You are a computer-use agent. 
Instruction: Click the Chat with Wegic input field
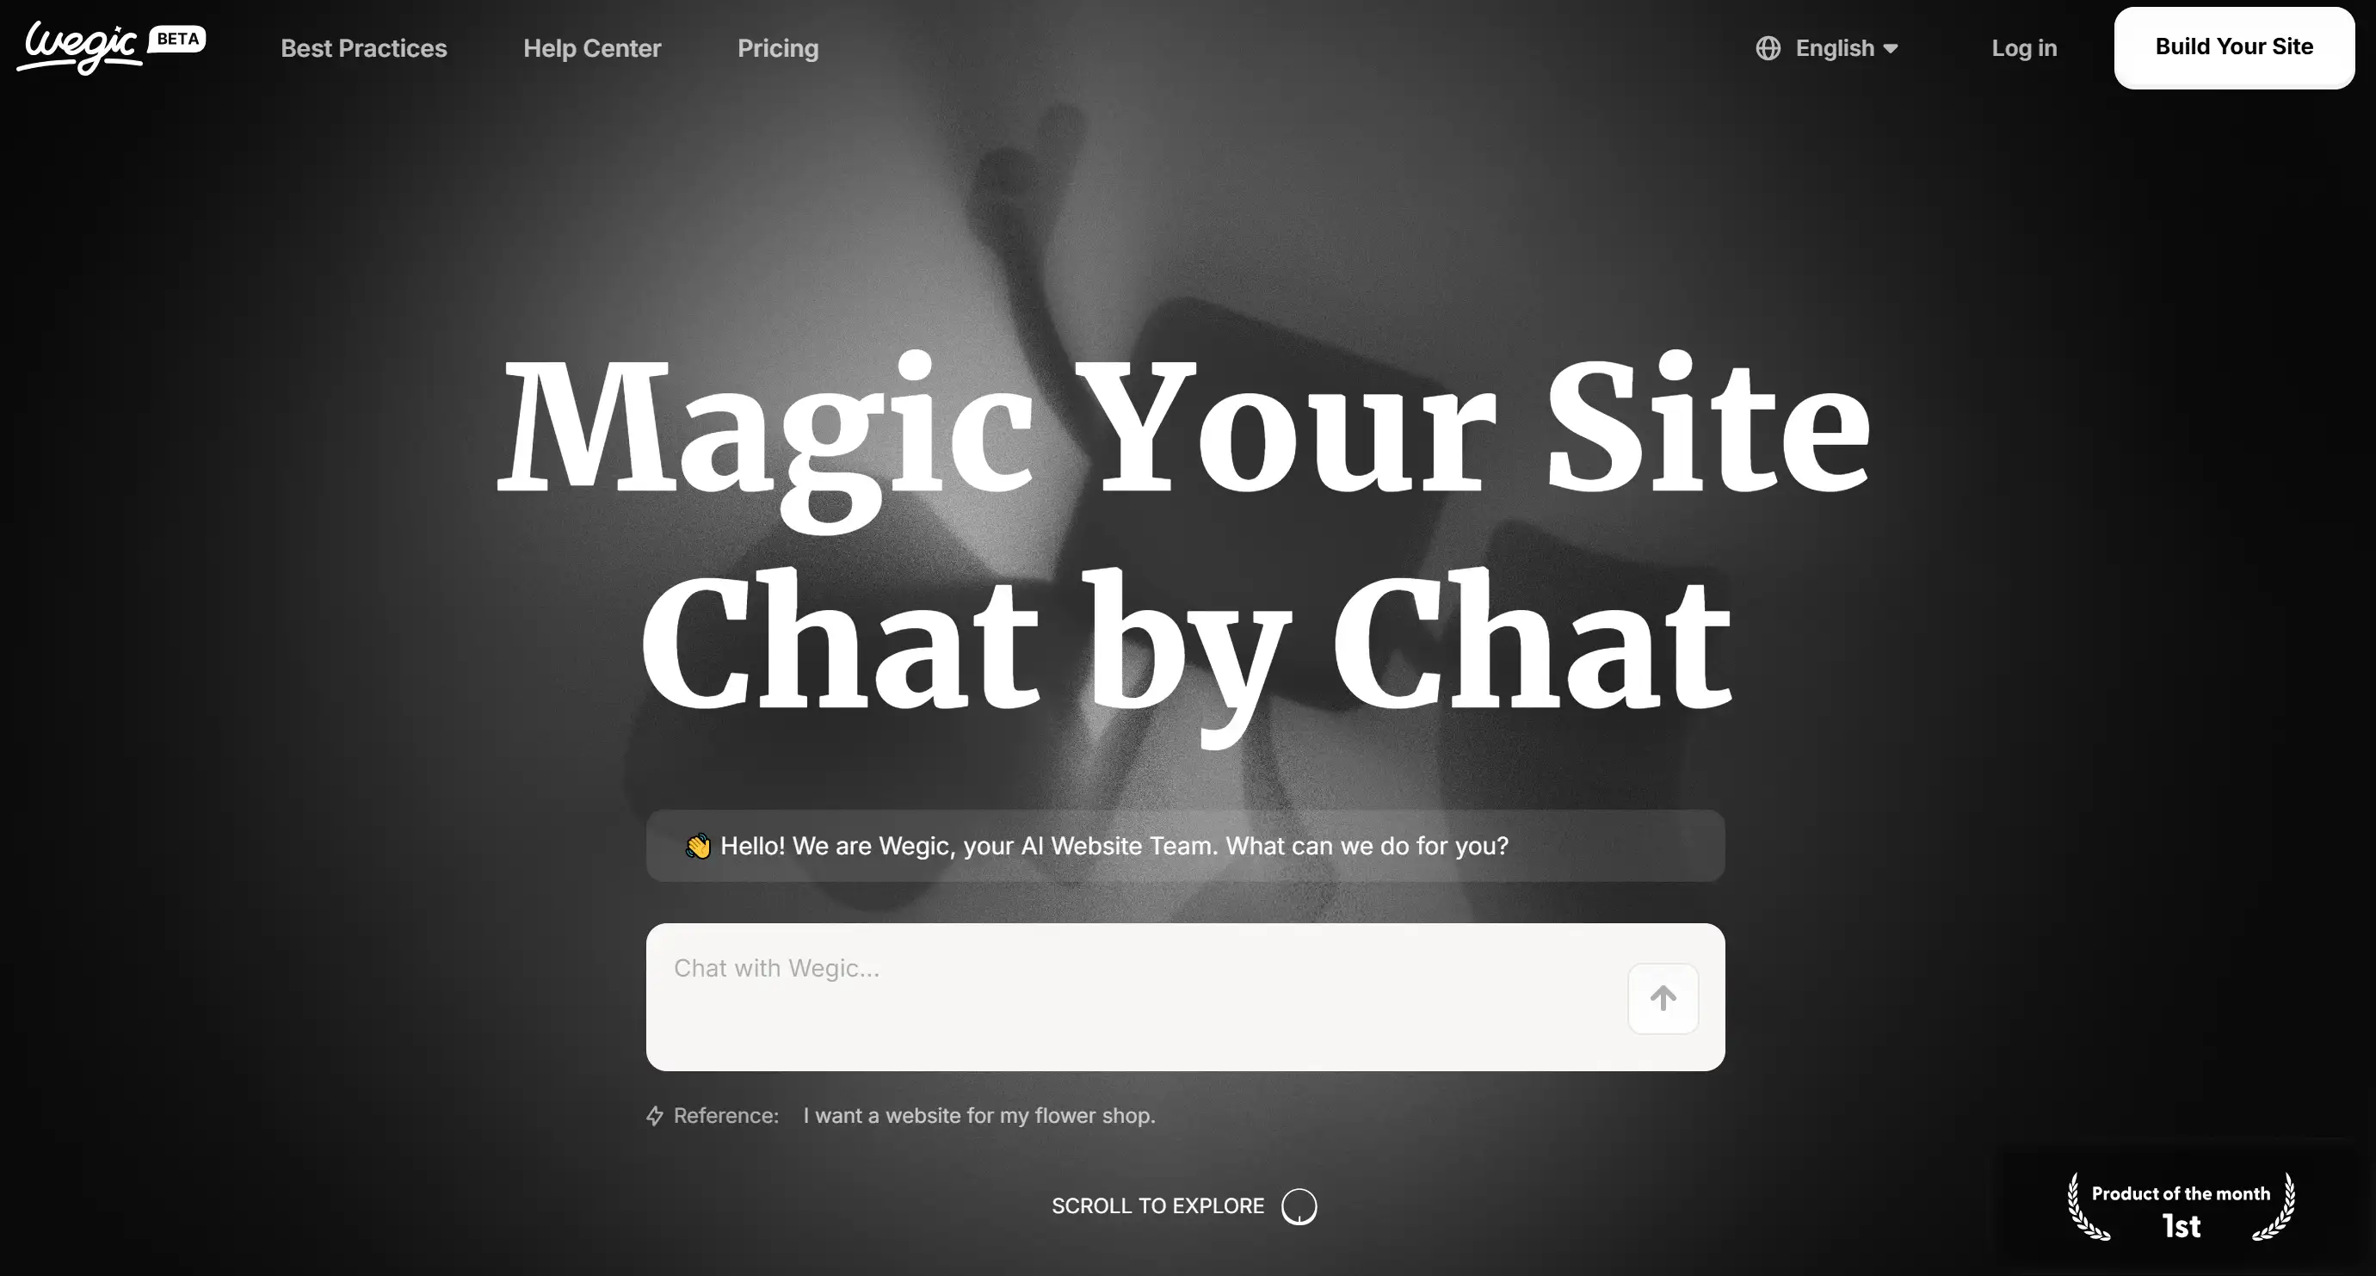coord(1187,996)
